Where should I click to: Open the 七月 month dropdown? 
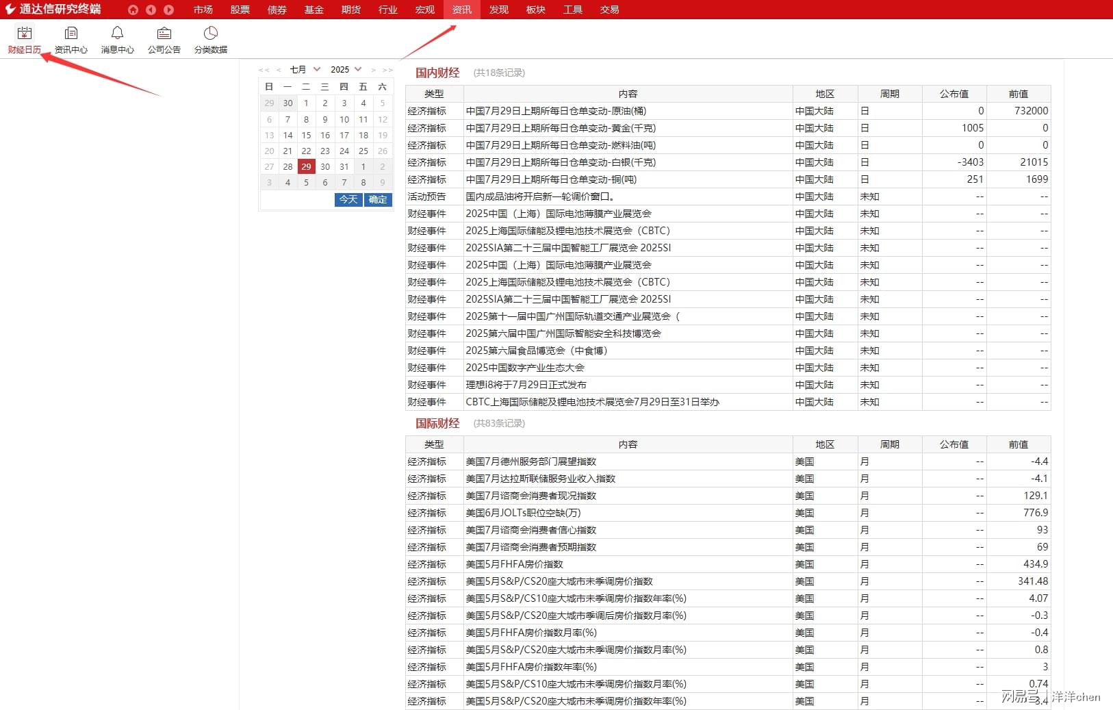pyautogui.click(x=305, y=69)
